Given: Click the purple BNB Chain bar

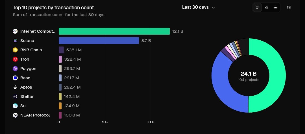Looking at the screenshot, I should 61,50.
